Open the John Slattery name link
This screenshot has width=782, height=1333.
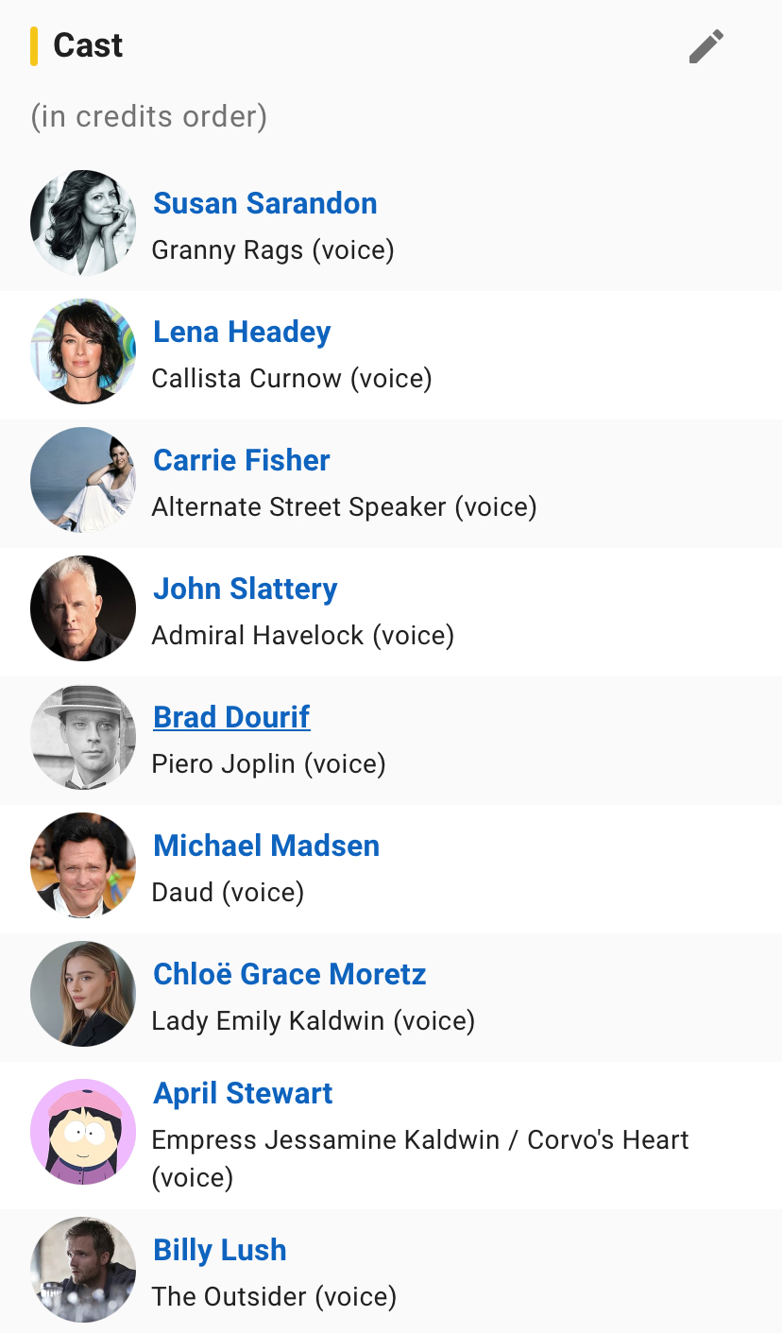(x=246, y=589)
